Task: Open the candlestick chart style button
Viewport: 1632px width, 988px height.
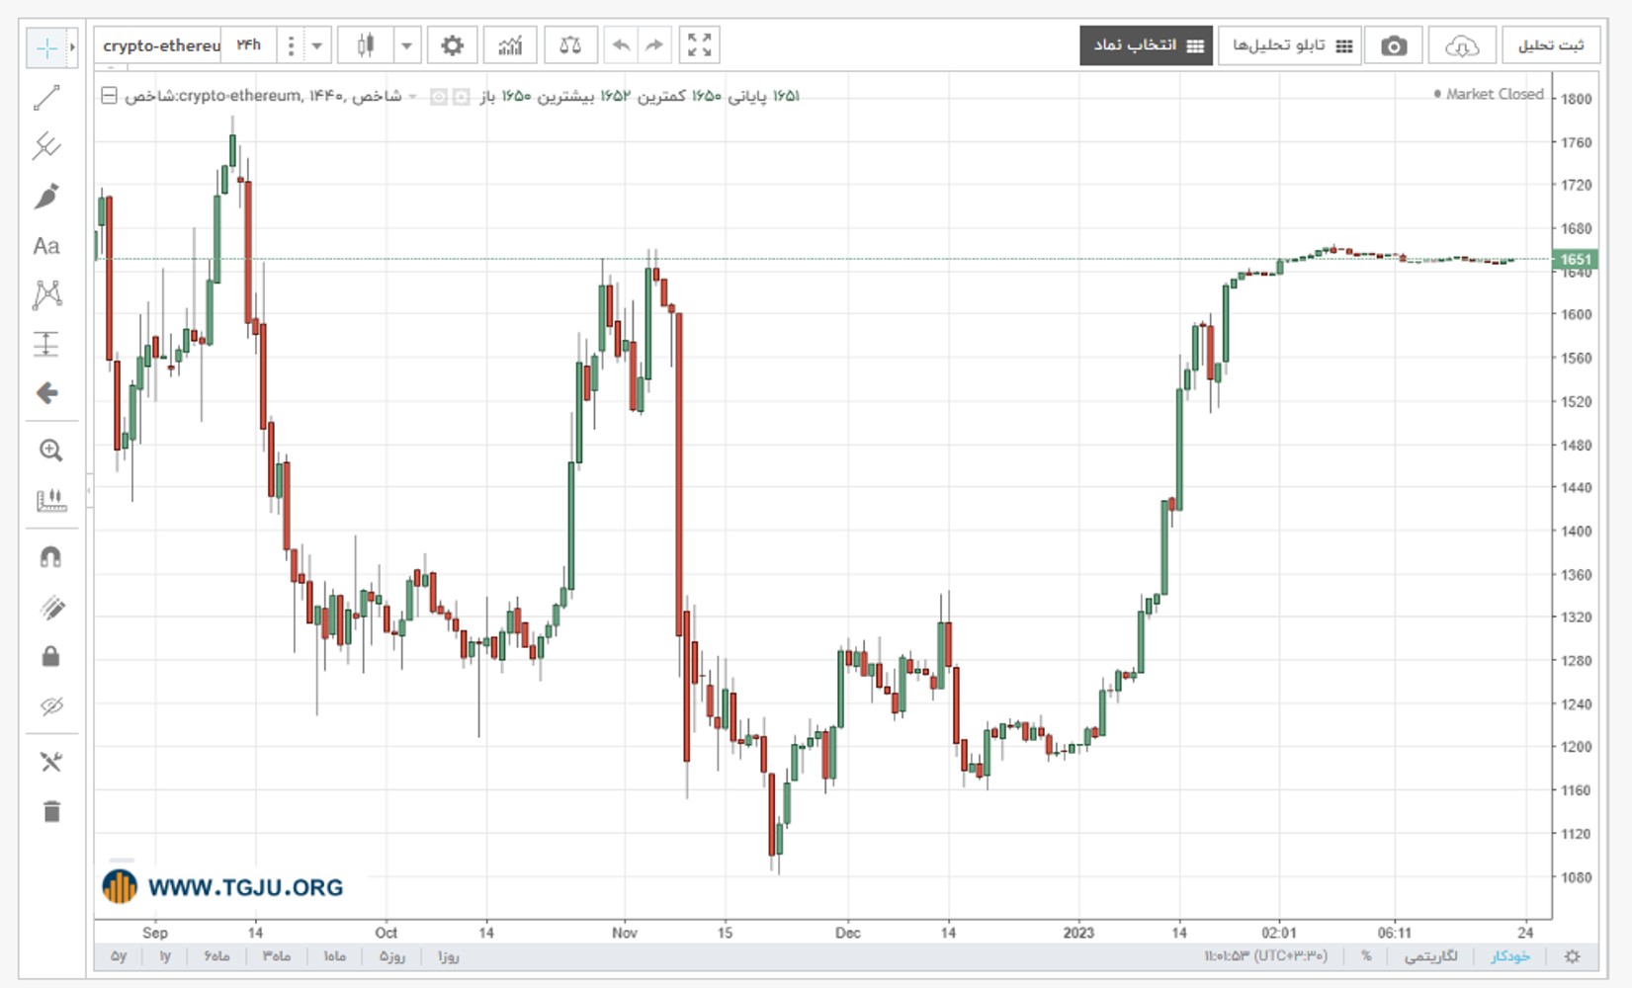Action: coord(366,45)
